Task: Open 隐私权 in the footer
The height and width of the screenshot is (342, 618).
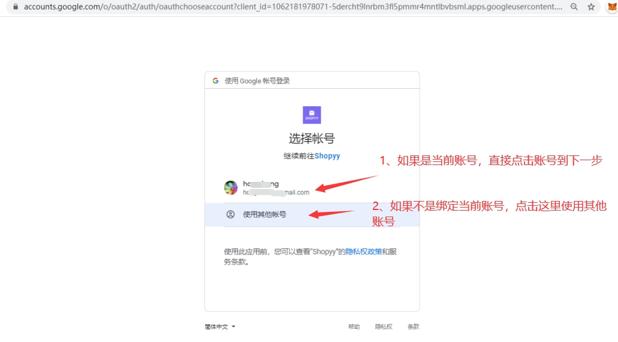Action: (384, 326)
